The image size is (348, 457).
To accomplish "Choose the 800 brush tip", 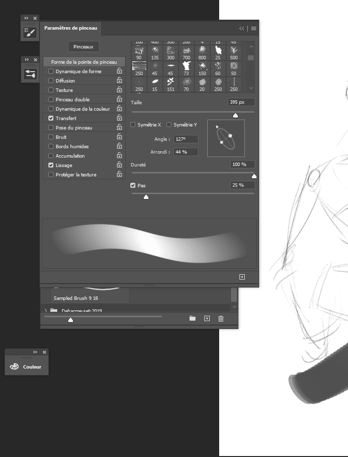I will pos(202,53).
